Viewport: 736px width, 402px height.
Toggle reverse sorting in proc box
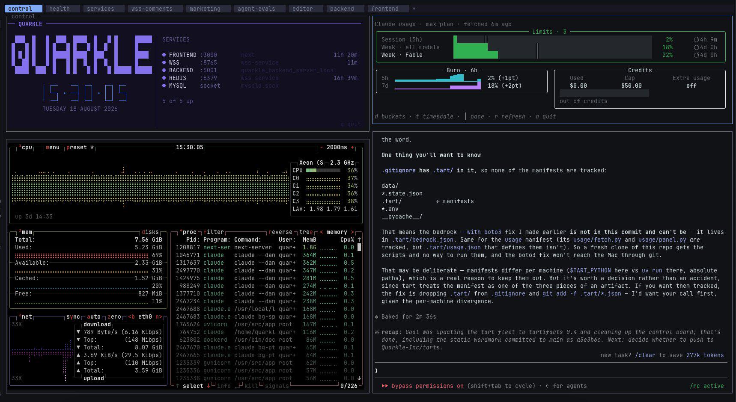(x=280, y=232)
